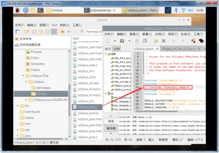This screenshot has height=153, width=219.
Task: Click the file manager path input field
Action: (94, 32)
